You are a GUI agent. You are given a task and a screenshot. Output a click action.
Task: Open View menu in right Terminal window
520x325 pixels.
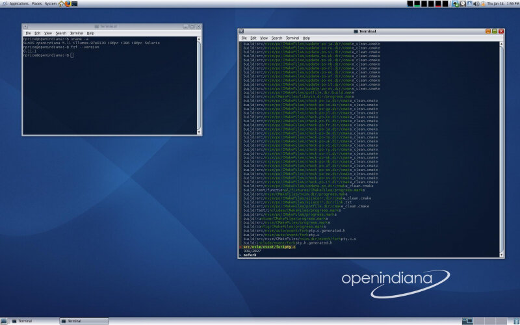tap(264, 38)
